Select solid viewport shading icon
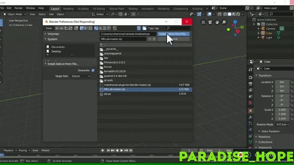 point(230,14)
